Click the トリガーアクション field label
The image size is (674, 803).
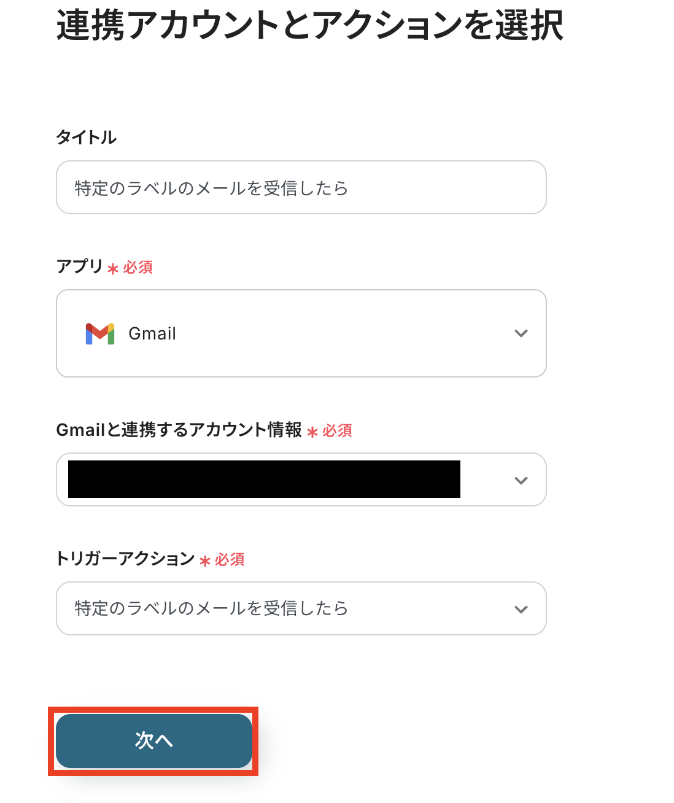[125, 559]
